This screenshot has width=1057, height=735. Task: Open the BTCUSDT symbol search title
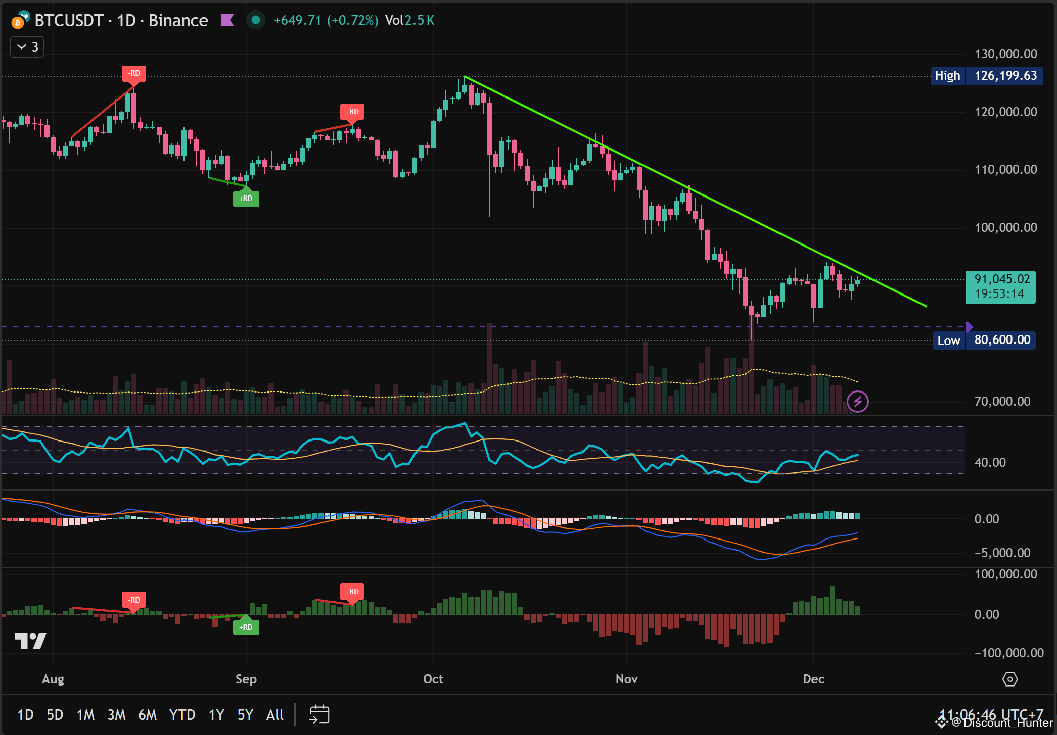(x=69, y=21)
